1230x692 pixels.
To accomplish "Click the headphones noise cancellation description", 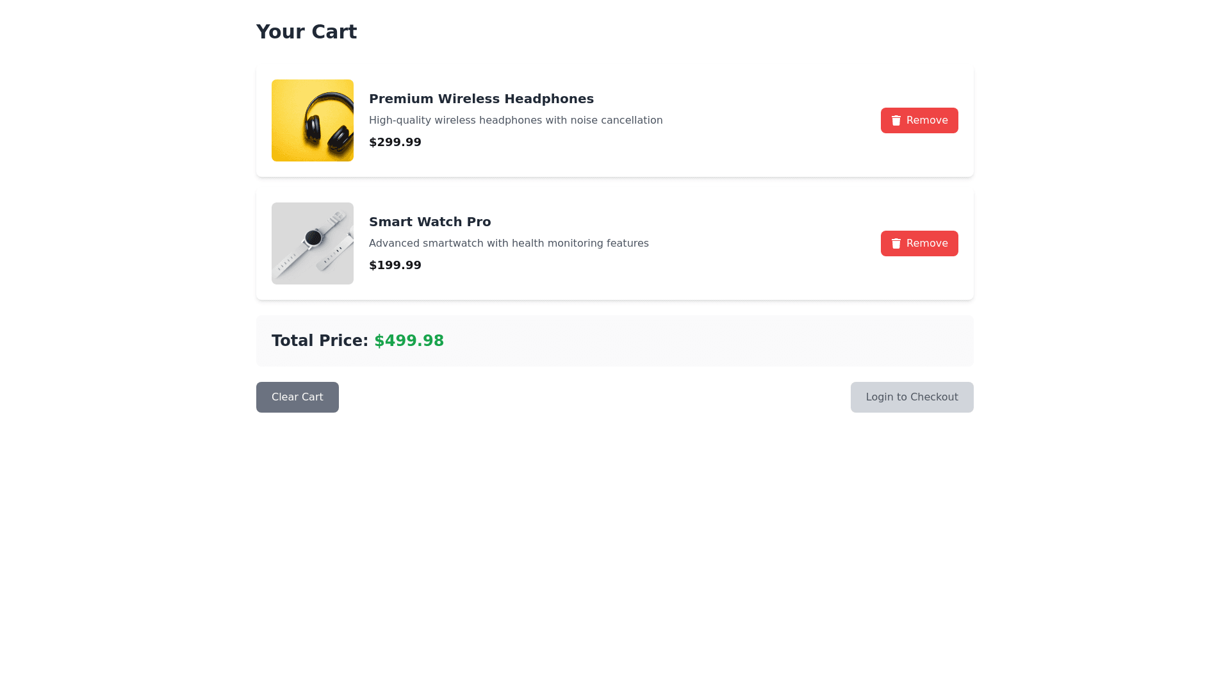I will [516, 120].
